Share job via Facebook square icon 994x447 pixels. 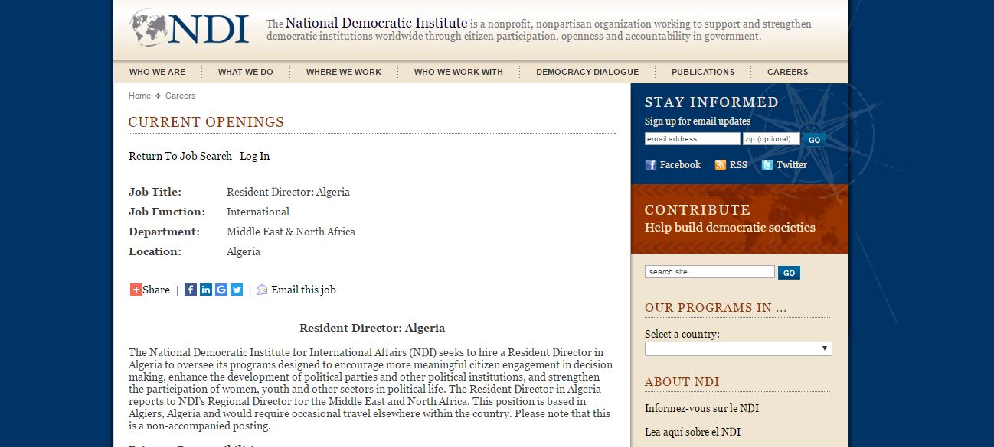pyautogui.click(x=191, y=290)
